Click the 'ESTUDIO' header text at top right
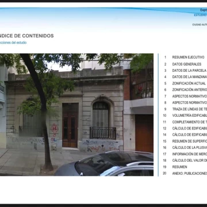This screenshot has width=207, height=207. click(x=201, y=15)
